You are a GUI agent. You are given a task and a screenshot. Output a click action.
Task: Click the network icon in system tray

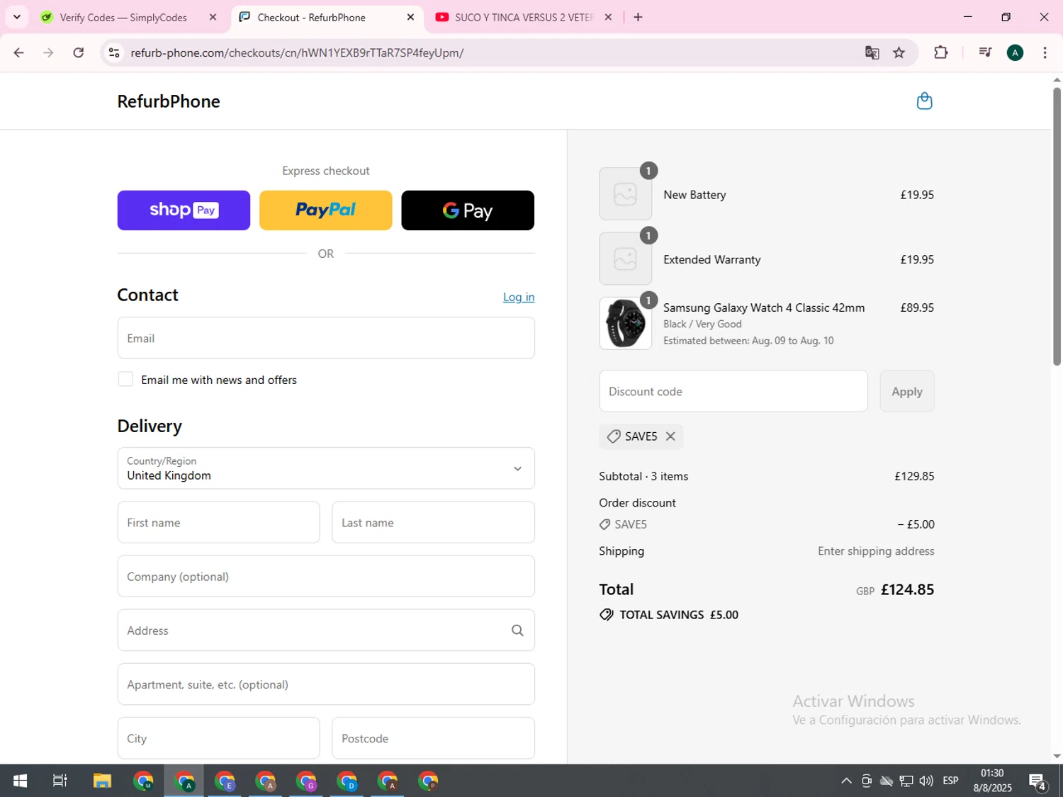[906, 781]
